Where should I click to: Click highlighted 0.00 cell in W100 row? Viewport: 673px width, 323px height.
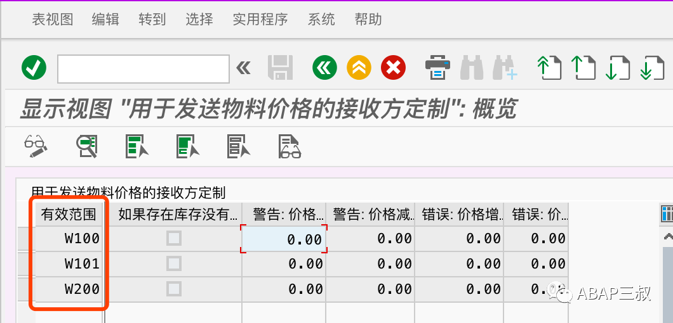click(x=284, y=239)
